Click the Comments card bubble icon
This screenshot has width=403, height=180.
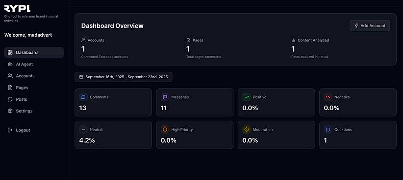[83, 97]
